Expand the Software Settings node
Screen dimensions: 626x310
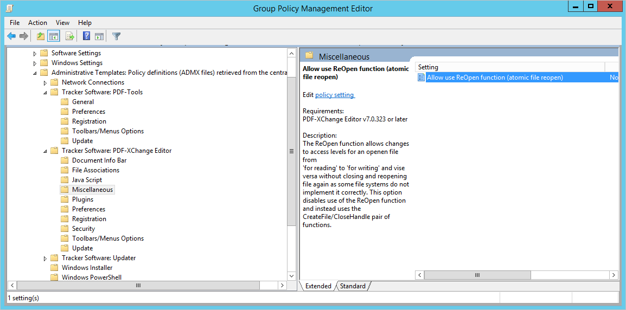pyautogui.click(x=35, y=54)
